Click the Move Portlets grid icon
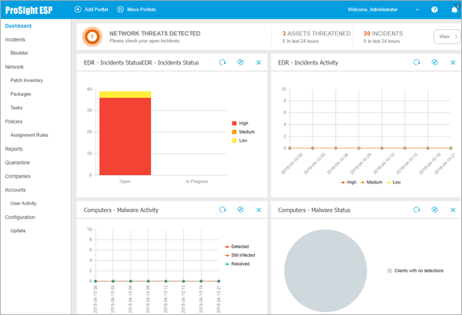Screen dimensions: 462x315 coord(120,9)
